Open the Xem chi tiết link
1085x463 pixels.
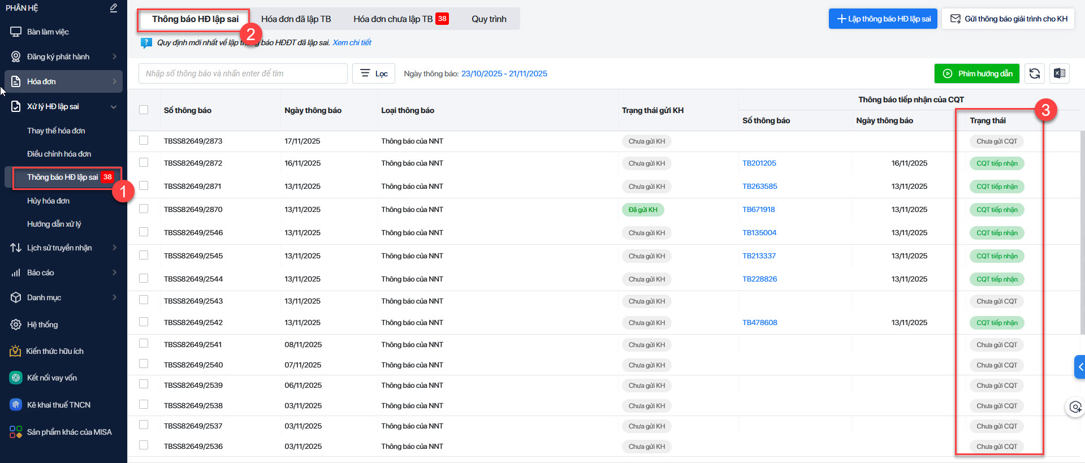coord(352,42)
